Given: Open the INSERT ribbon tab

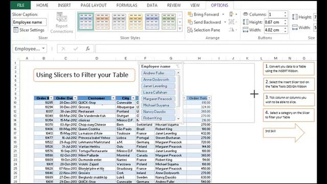Looking at the screenshot, I should (x=64, y=6).
